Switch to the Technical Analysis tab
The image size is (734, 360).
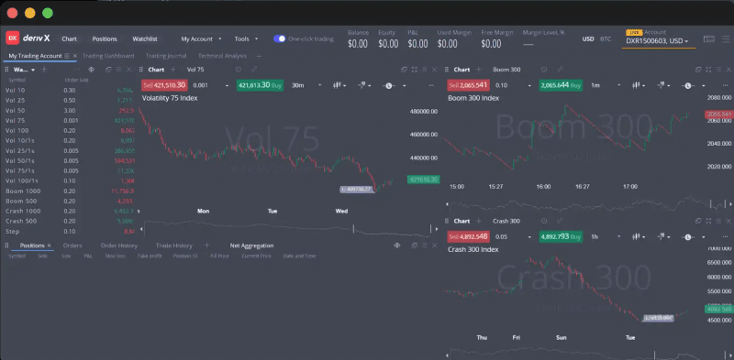[222, 56]
